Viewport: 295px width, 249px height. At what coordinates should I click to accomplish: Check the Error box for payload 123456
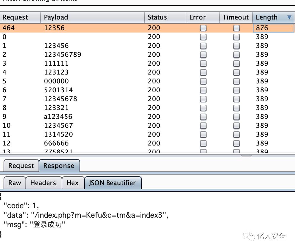click(203, 46)
